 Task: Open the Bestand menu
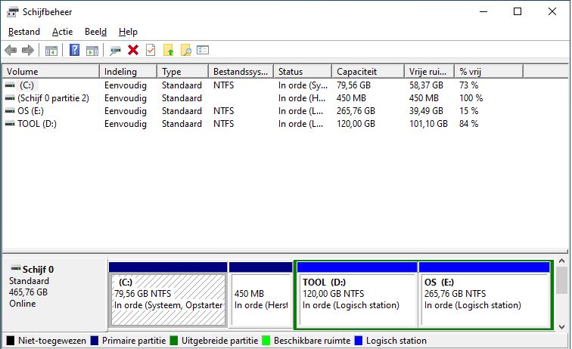click(24, 32)
